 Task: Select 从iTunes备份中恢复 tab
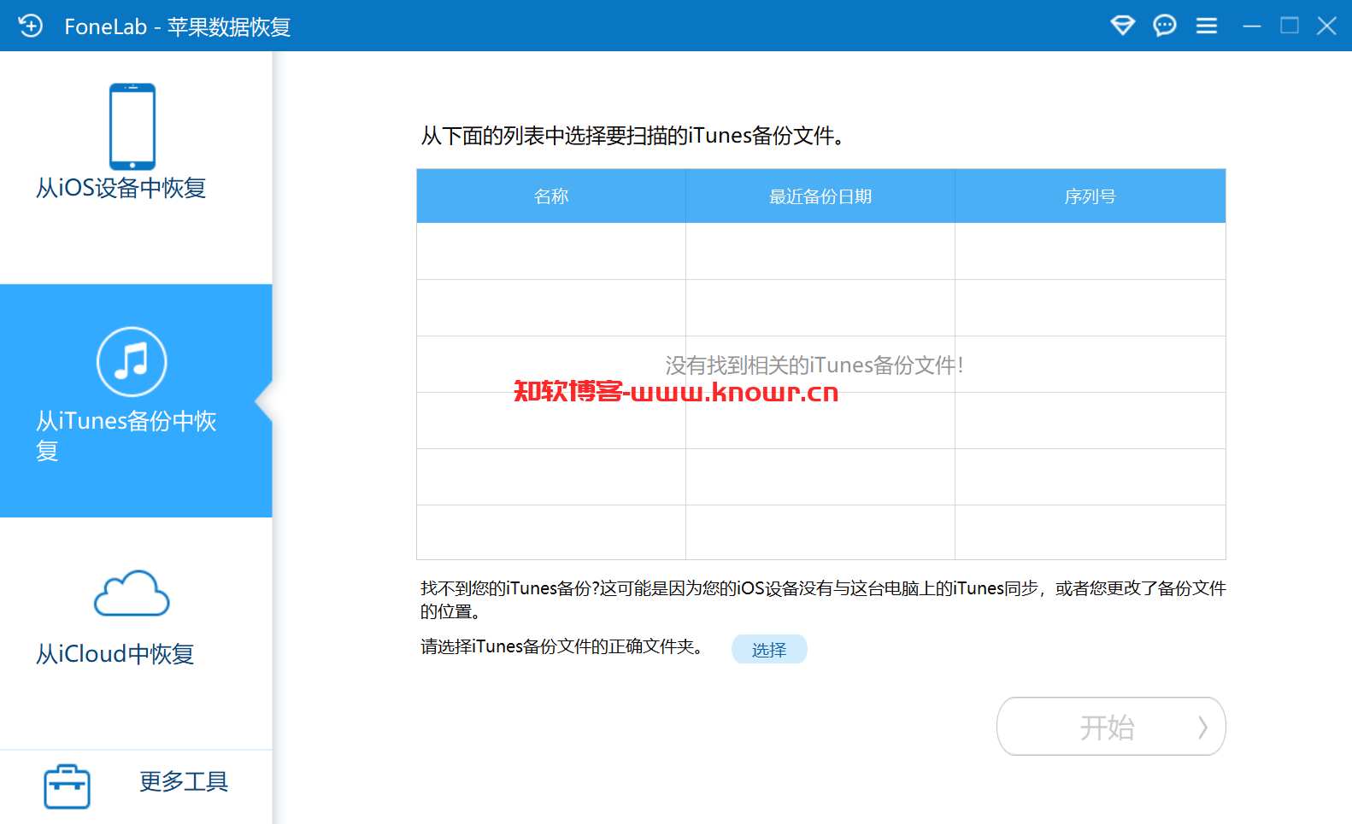click(x=136, y=400)
